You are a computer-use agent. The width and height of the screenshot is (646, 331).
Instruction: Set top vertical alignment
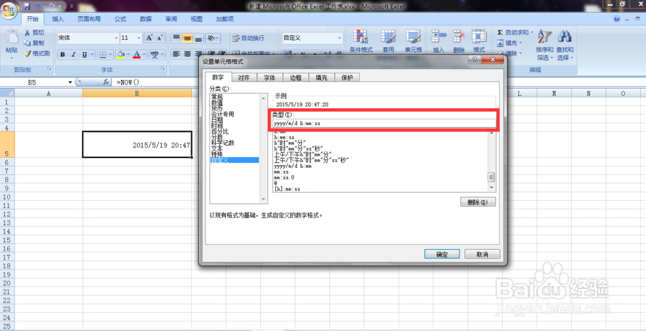176,38
